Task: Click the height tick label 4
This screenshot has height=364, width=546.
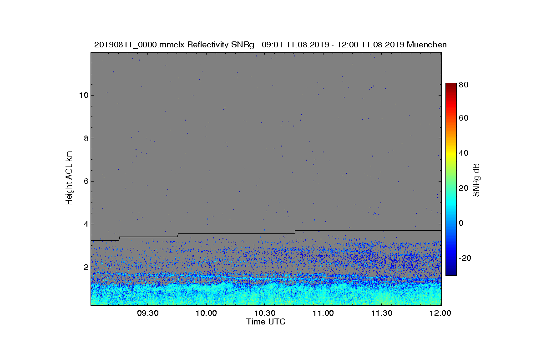Action: (86, 224)
